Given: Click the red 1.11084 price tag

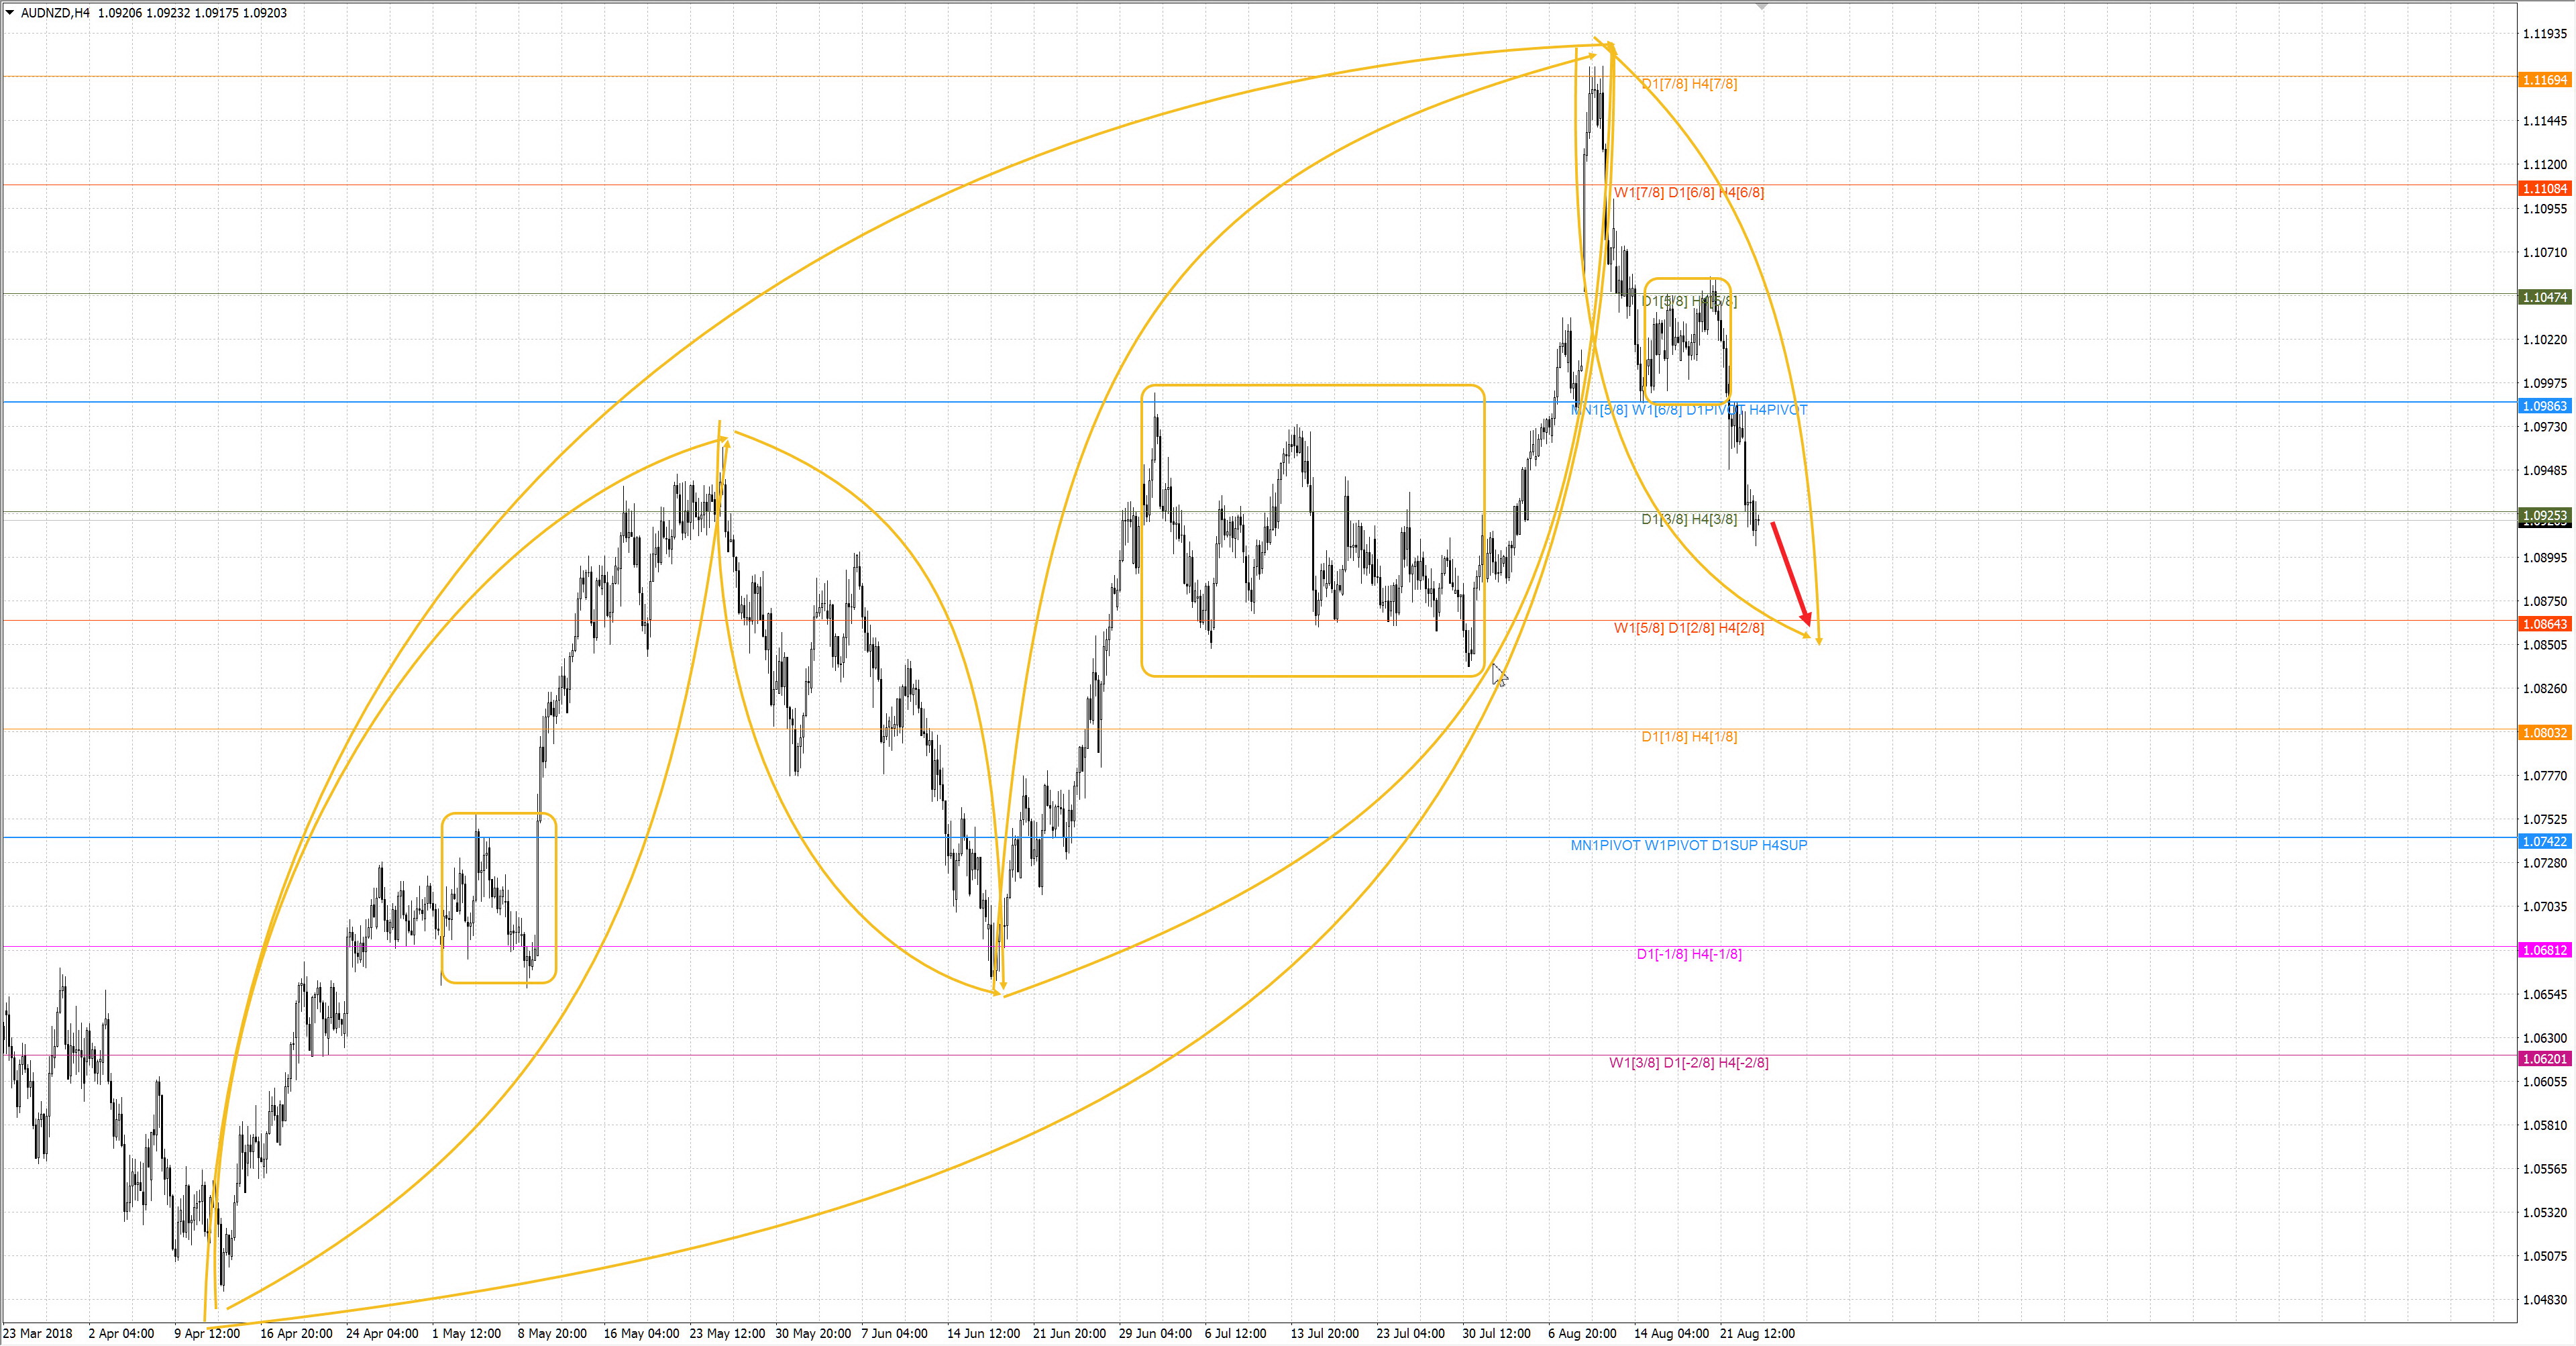Looking at the screenshot, I should coord(2544,189).
